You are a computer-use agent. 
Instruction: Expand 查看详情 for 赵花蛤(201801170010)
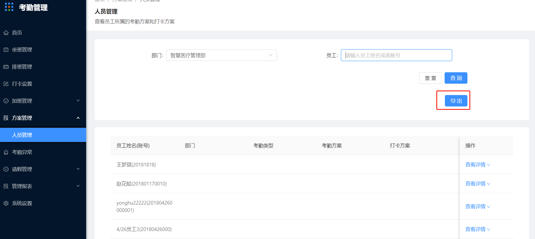pos(478,184)
